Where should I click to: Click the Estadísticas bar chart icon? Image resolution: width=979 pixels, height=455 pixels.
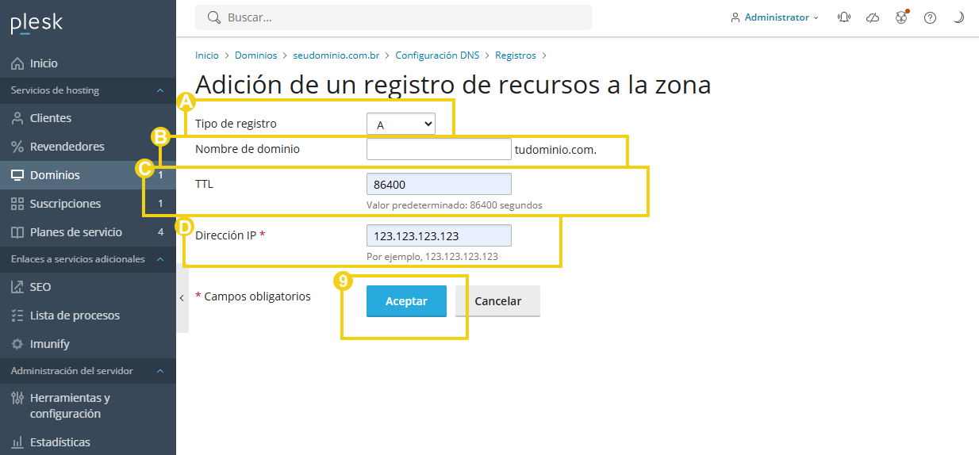(17, 442)
